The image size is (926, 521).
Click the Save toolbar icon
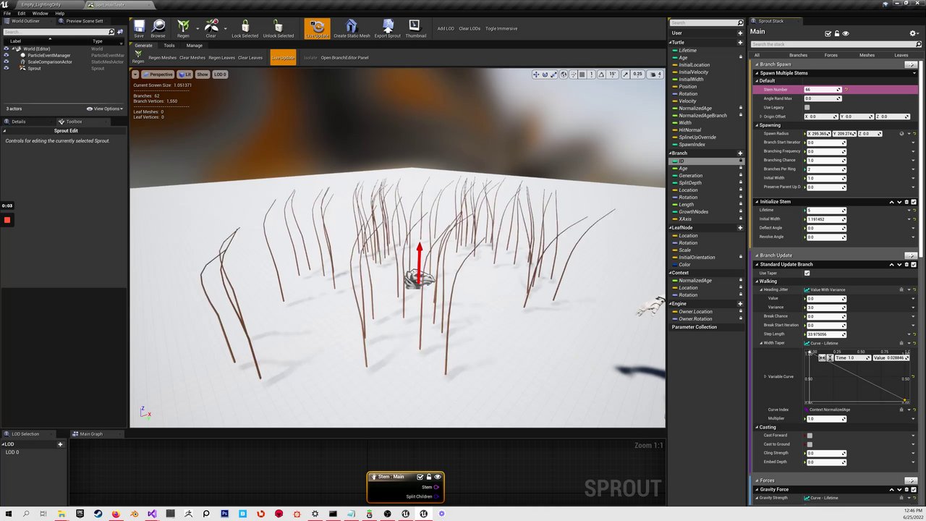(x=139, y=27)
